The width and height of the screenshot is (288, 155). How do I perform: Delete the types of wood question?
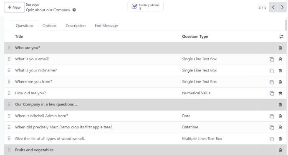pos(280,139)
